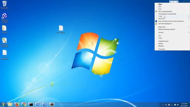Click the dark round face taskbar icon
The image size is (190, 107).
(x=52, y=105)
